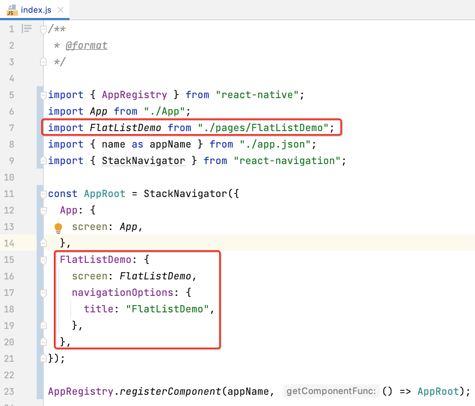Image resolution: width=475 pixels, height=406 pixels.
Task: Collapse the AppRoot StackNavigator block
Action: click(43, 194)
